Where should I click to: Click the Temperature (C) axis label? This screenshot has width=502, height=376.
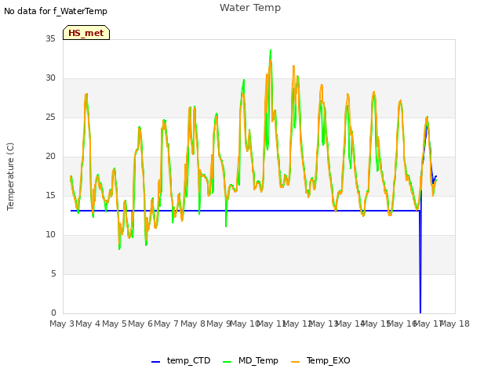point(10,176)
